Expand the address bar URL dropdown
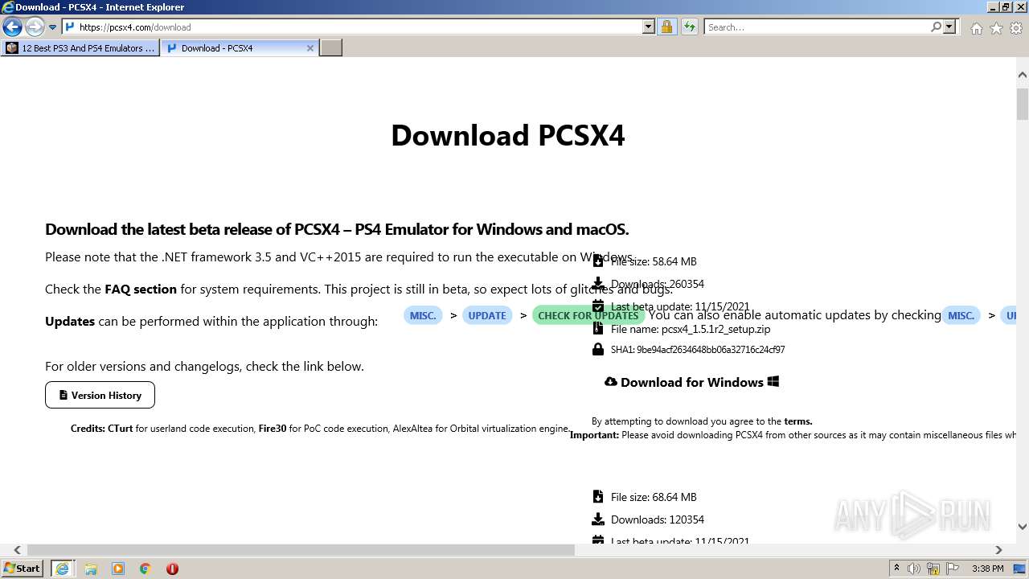The width and height of the screenshot is (1029, 579). click(x=649, y=27)
